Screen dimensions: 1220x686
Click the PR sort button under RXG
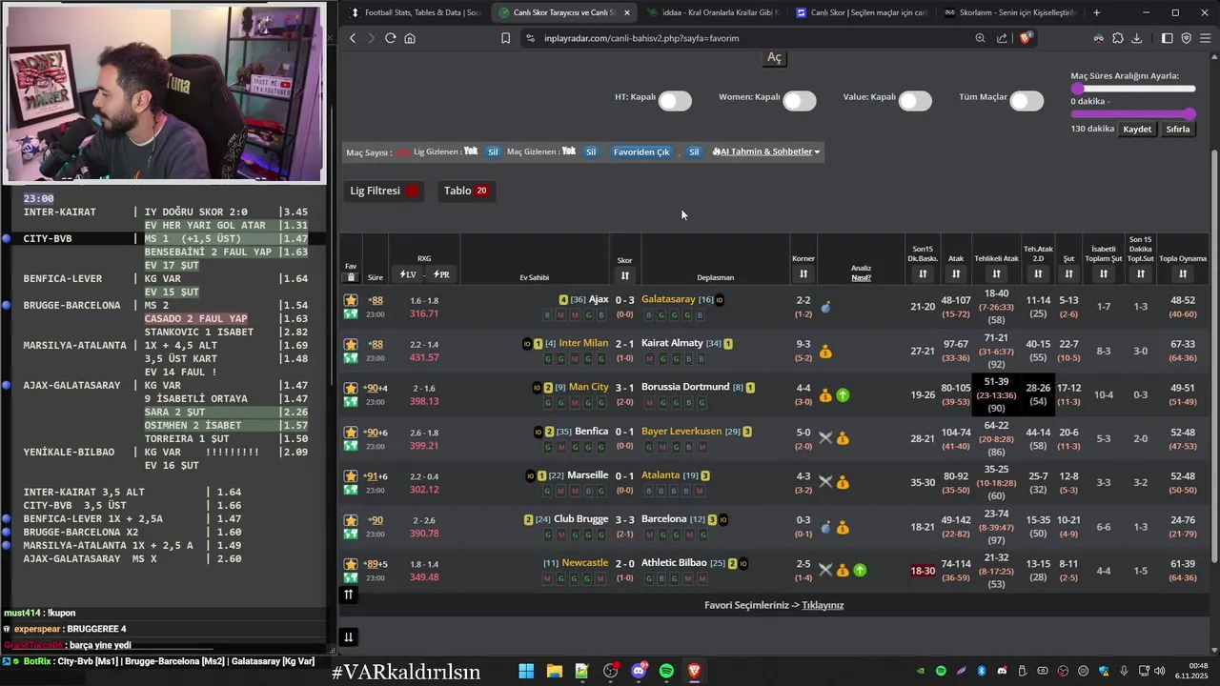pos(441,274)
